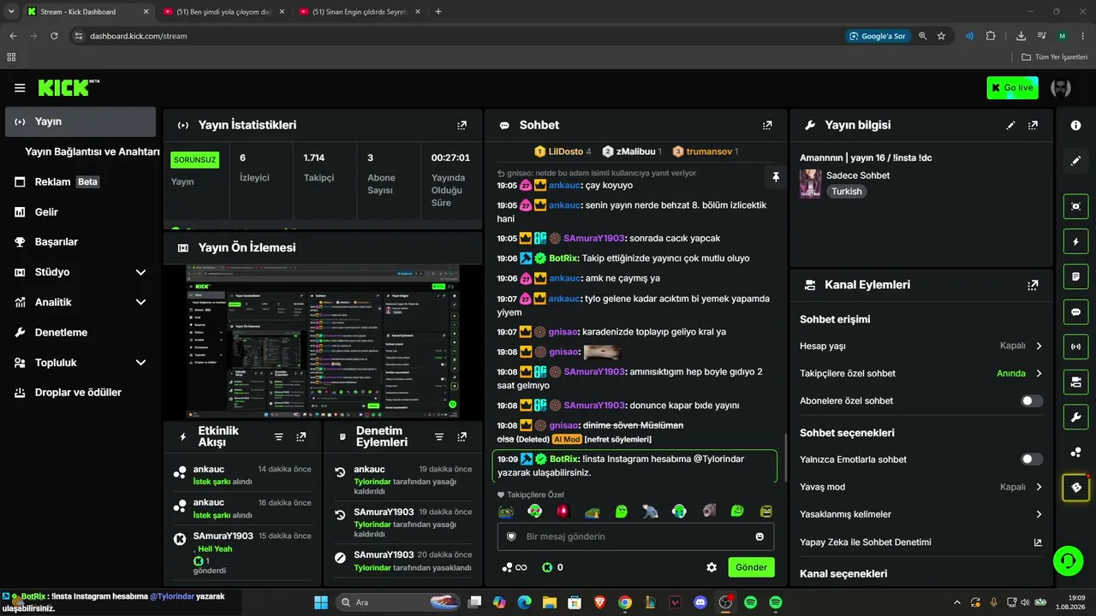The height and width of the screenshot is (616, 1096).
Task: Open Hesap yaşı options
Action: pos(921,346)
